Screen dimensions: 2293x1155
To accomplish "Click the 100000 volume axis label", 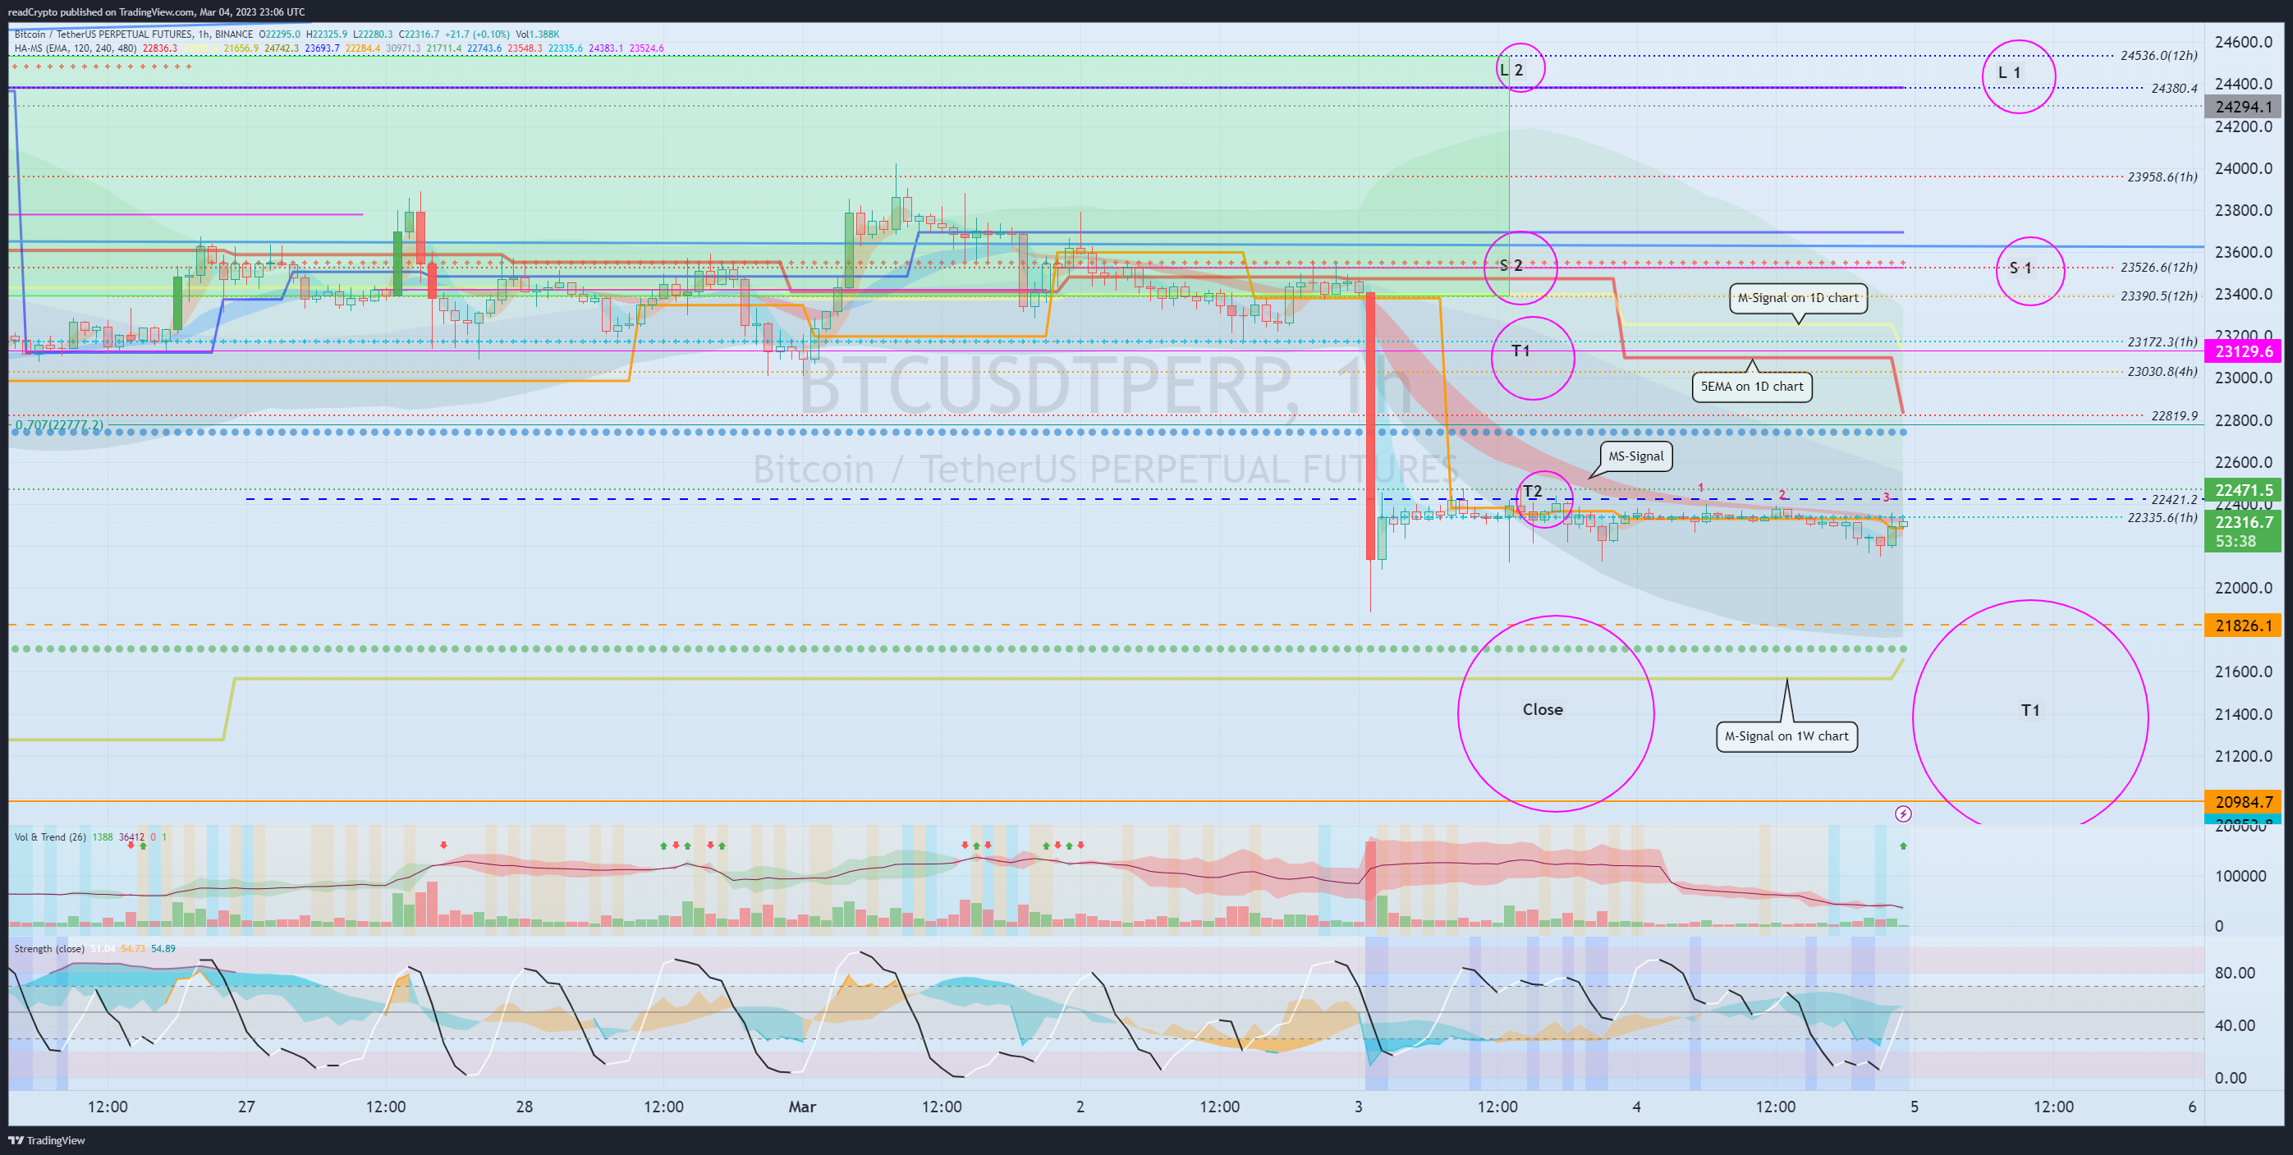I will 2240,876.
